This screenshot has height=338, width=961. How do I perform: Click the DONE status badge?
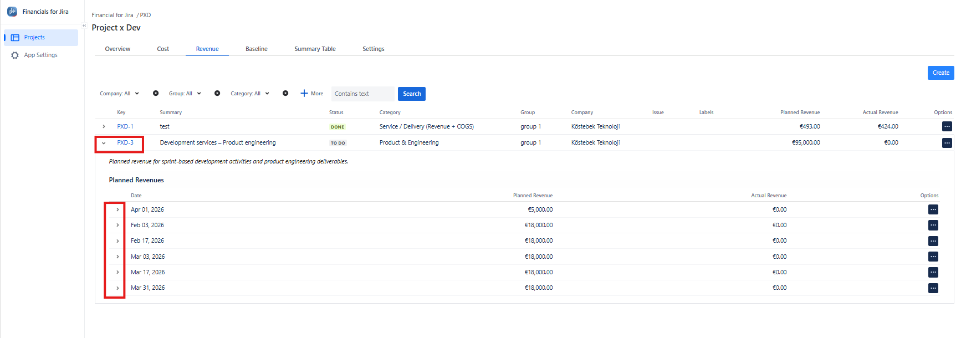tap(338, 127)
